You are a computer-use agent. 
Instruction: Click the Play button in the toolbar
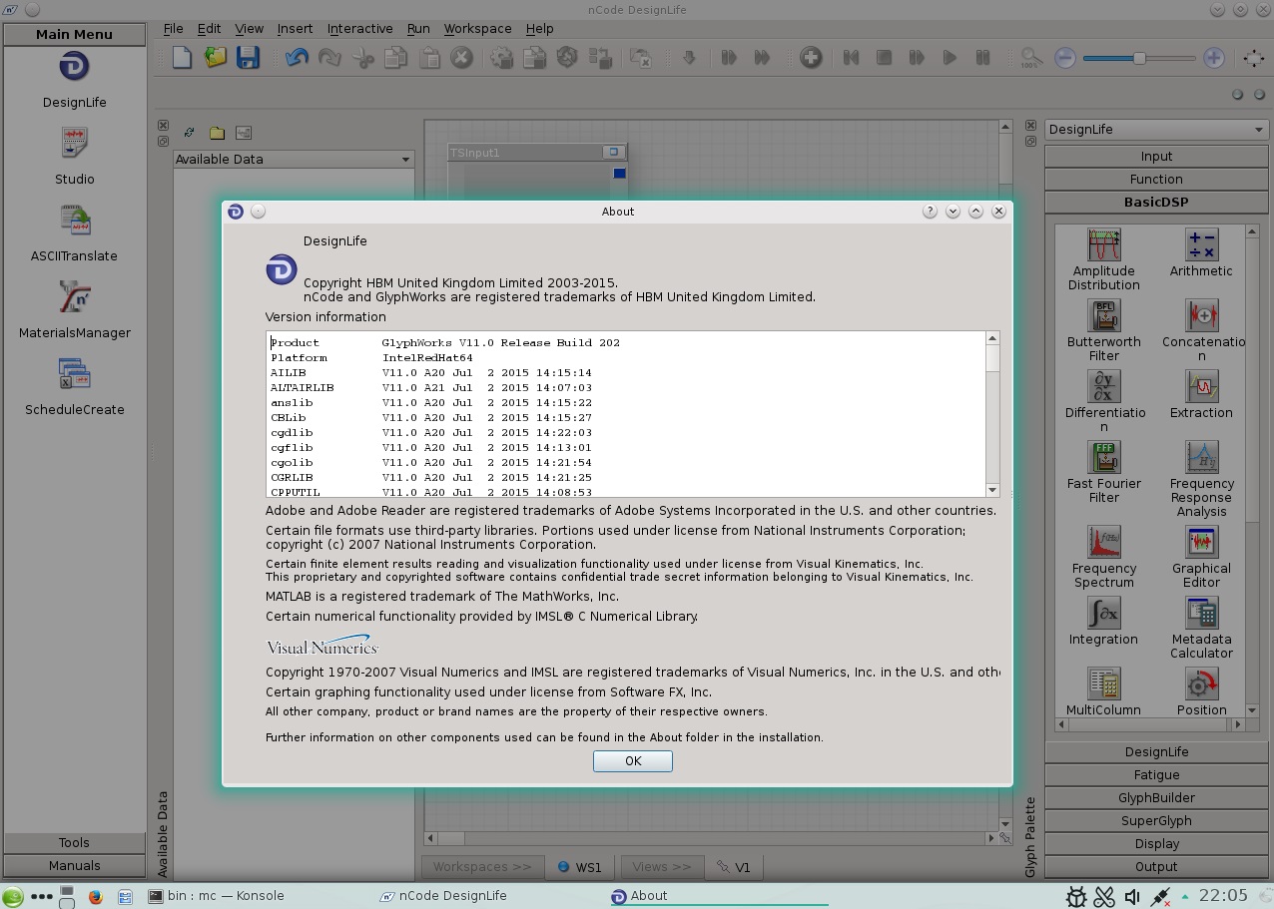(x=950, y=58)
